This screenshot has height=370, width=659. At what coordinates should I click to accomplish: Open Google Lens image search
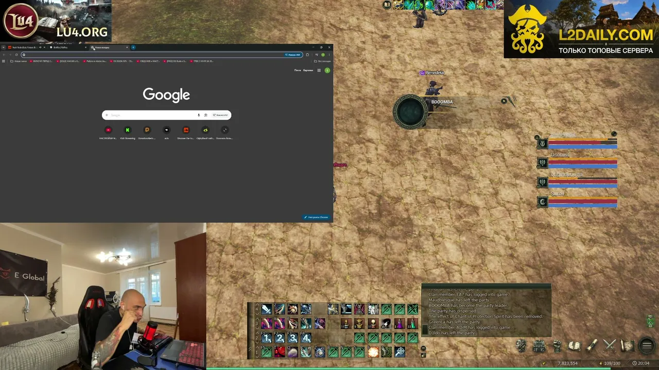click(x=205, y=115)
